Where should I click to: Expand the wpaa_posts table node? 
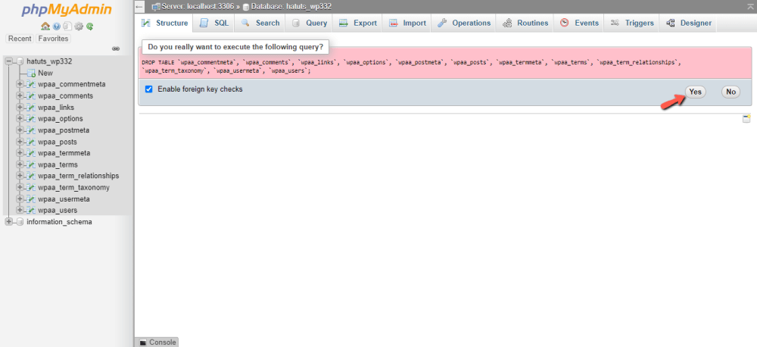pos(20,142)
